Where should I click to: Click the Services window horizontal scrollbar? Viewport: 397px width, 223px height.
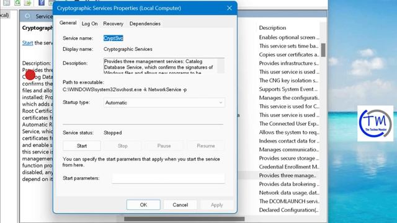[184, 219]
